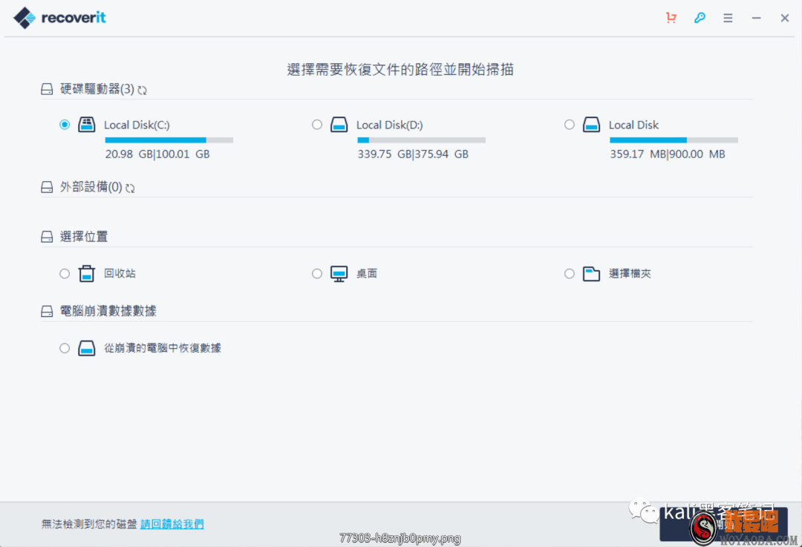Image resolution: width=802 pixels, height=547 pixels.
Task: Open the hamburger menu in the title bar
Action: tap(728, 17)
